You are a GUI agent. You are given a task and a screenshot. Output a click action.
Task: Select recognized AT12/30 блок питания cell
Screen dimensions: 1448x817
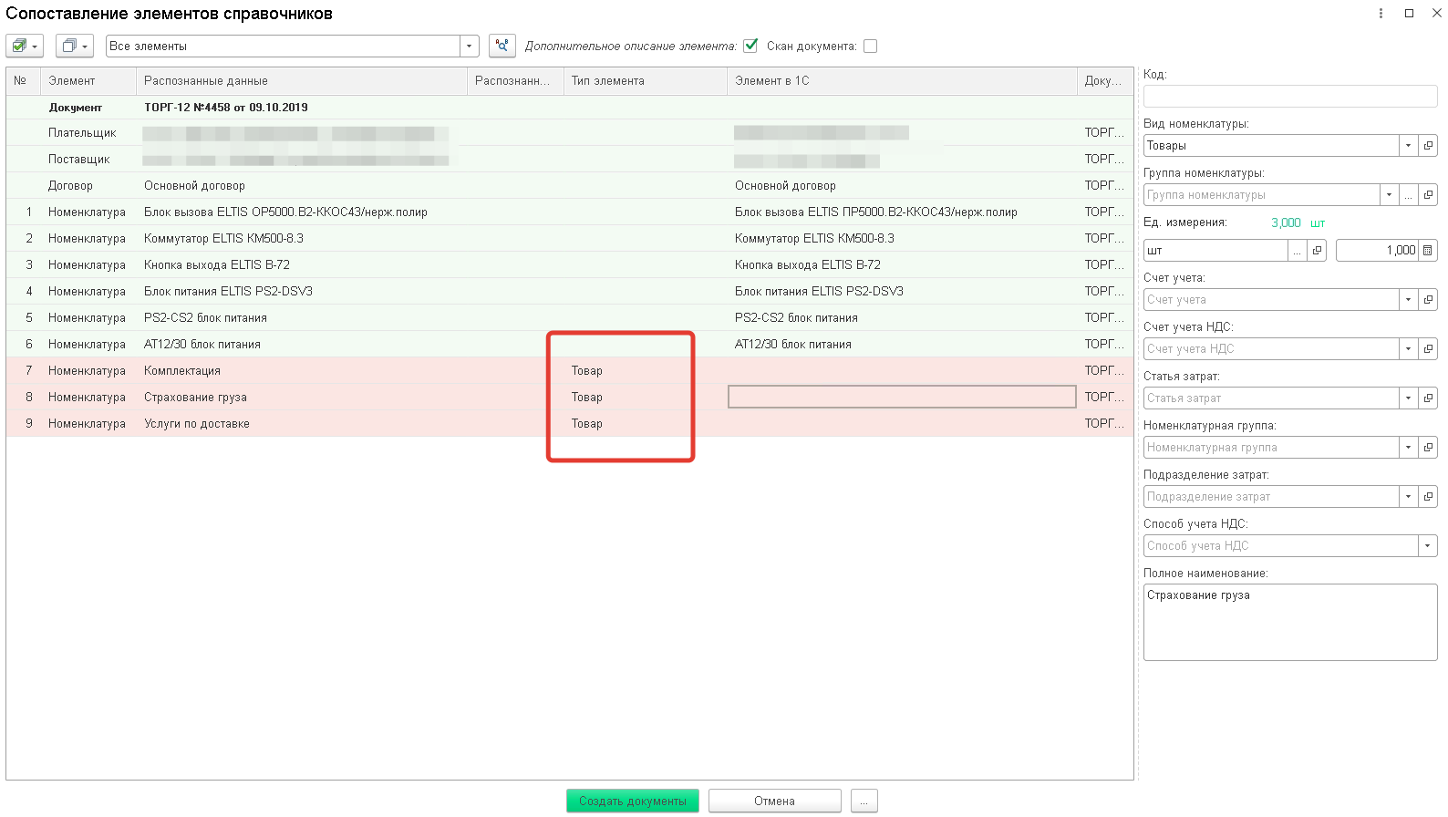(301, 345)
